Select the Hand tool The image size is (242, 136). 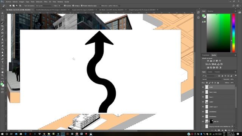(x=2, y=72)
